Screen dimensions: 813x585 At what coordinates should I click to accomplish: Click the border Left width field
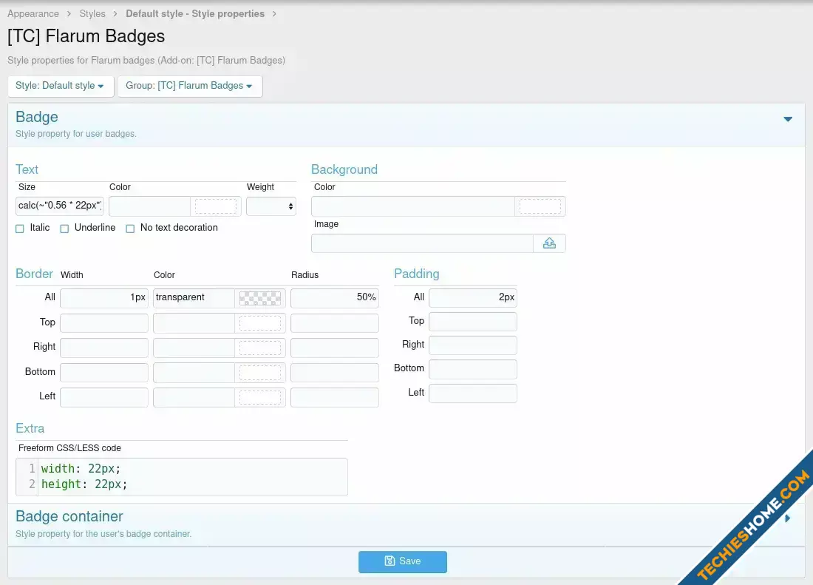(x=104, y=397)
